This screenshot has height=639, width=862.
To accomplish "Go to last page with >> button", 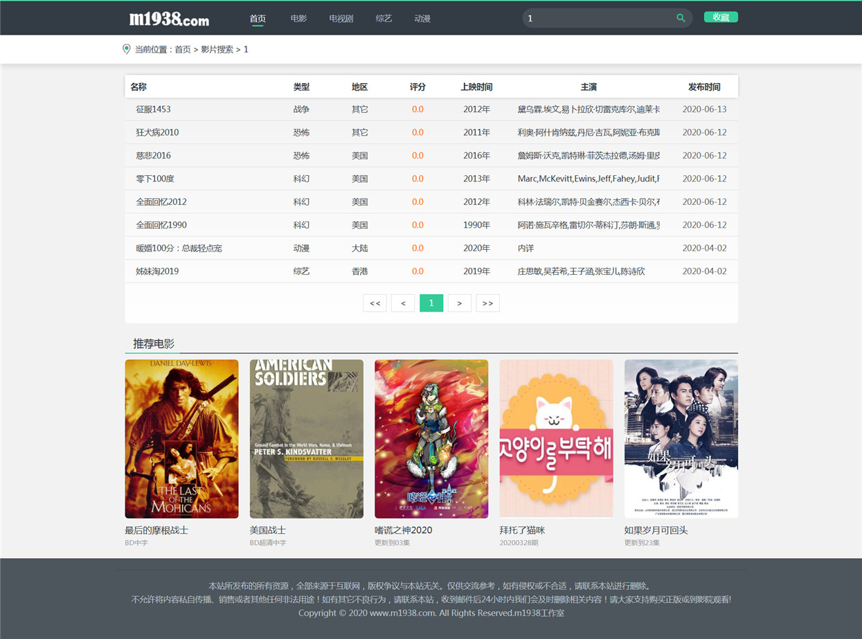I will point(488,303).
